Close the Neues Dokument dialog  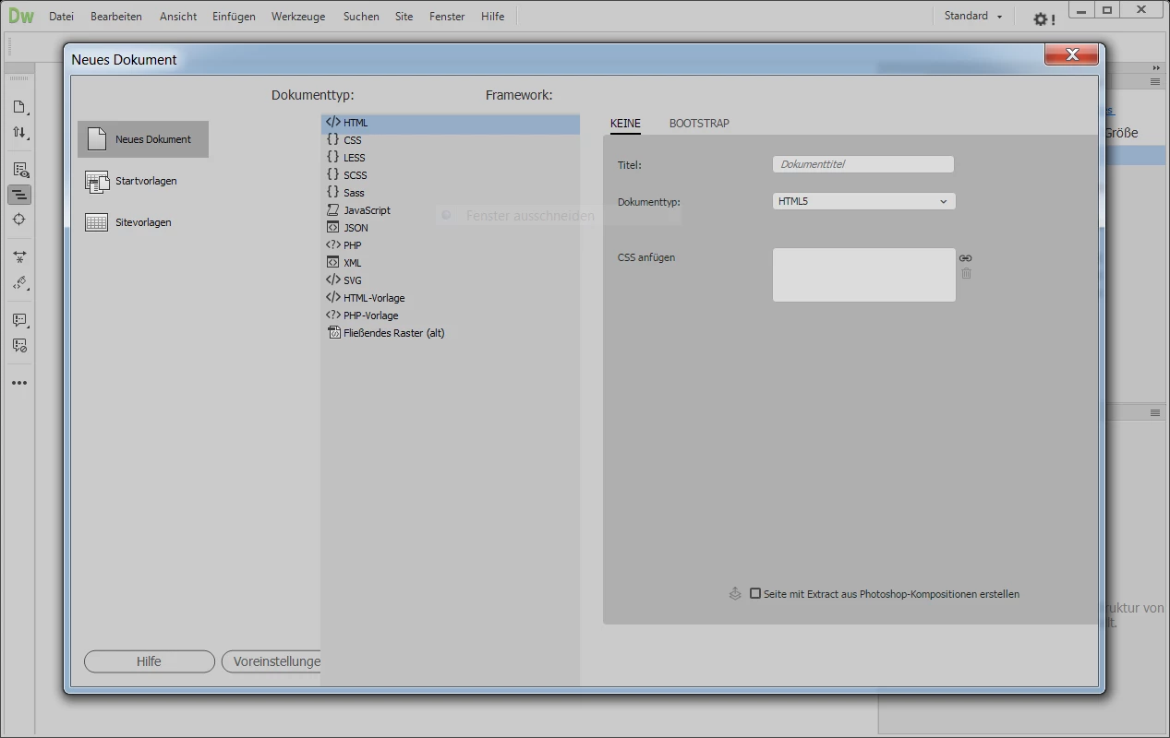pos(1071,54)
